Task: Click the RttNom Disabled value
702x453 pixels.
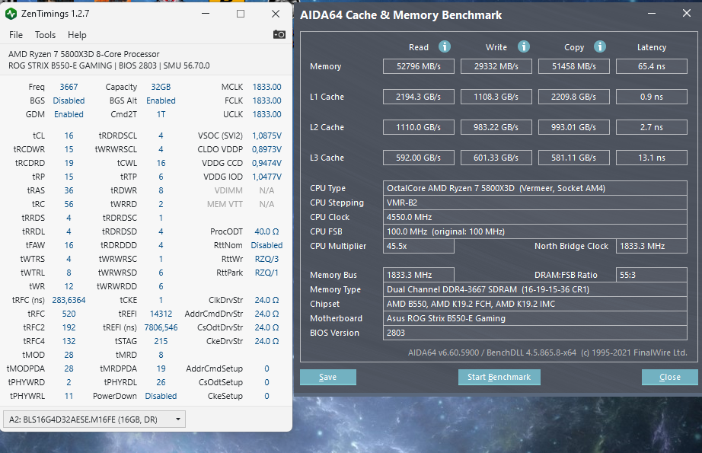Action: 266,245
